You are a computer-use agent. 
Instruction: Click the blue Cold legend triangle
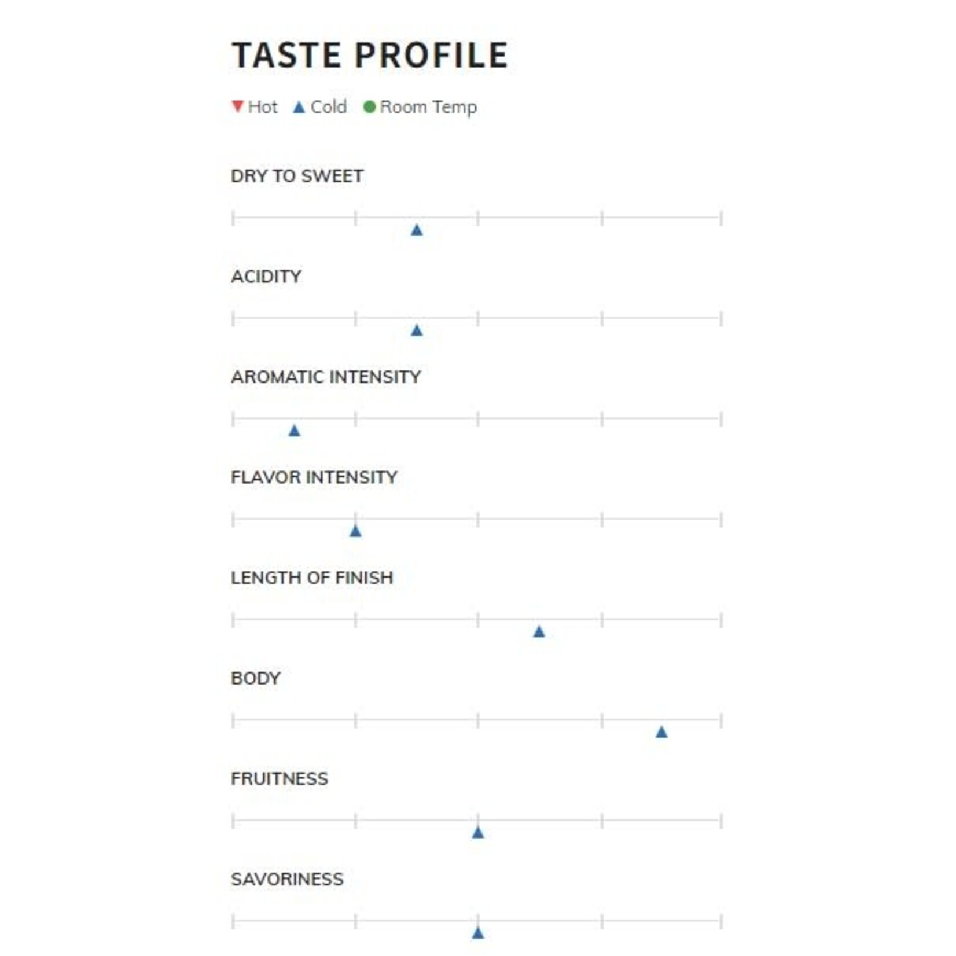click(x=299, y=107)
